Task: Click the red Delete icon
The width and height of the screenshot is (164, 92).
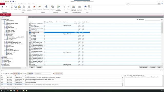Action: point(34,7)
